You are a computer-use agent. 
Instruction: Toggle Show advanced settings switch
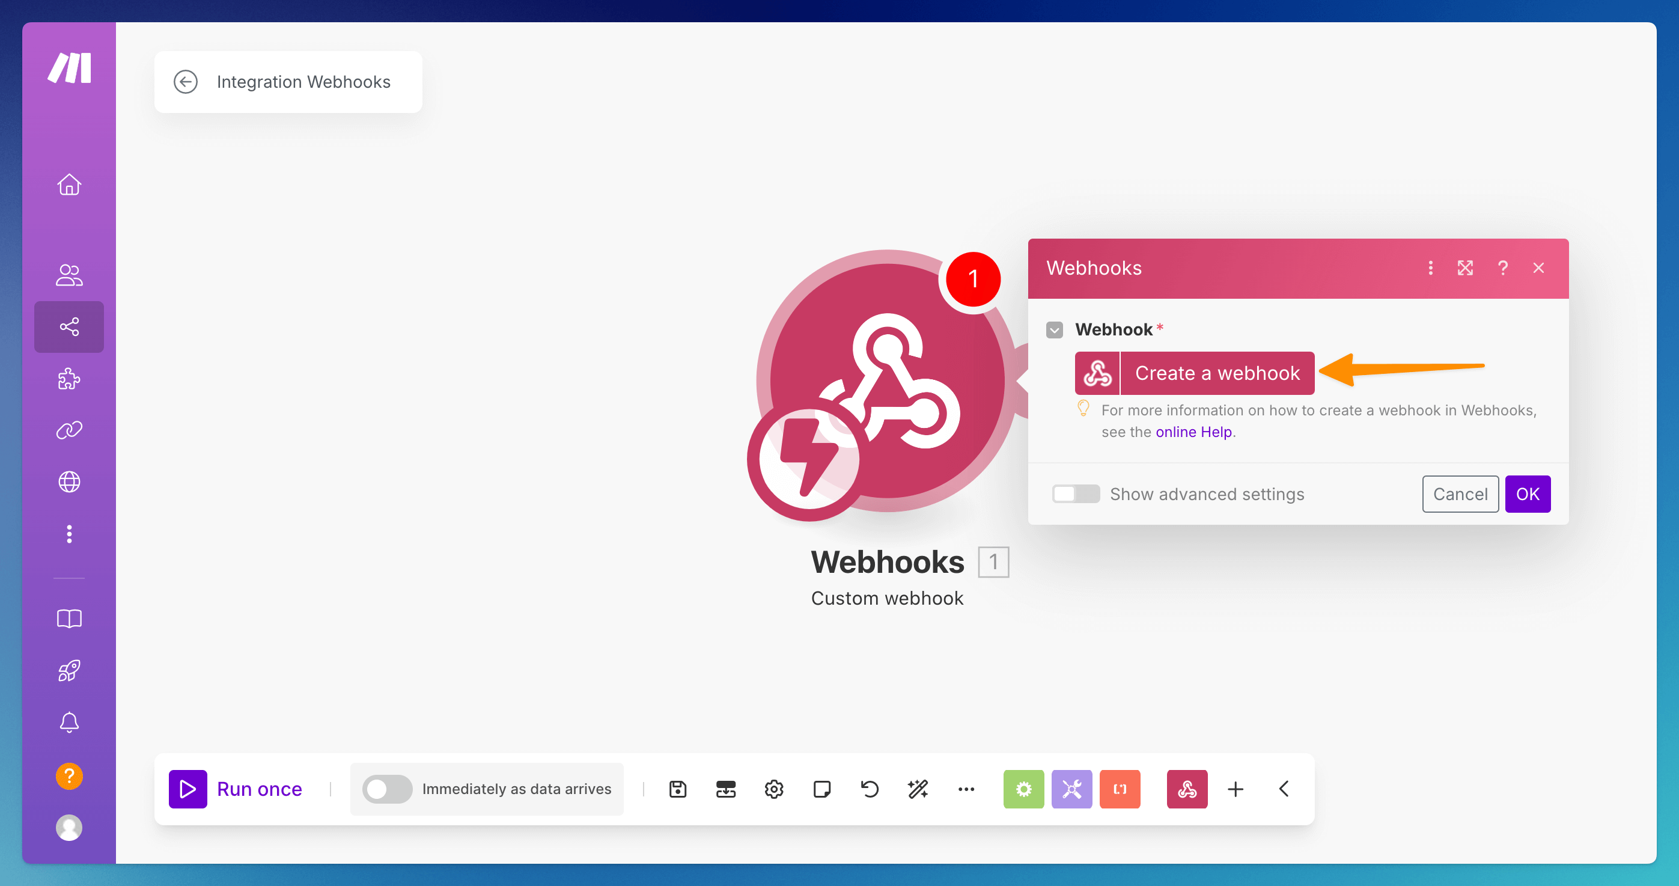tap(1076, 494)
